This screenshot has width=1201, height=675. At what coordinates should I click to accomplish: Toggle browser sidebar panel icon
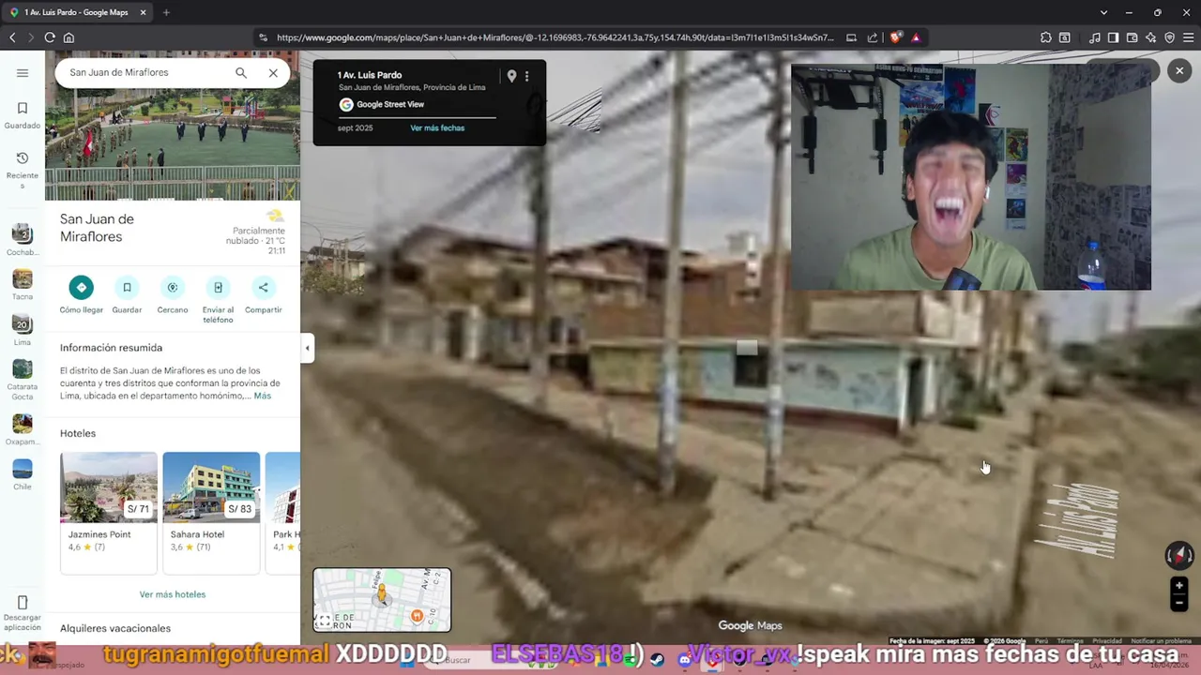pos(1113,37)
